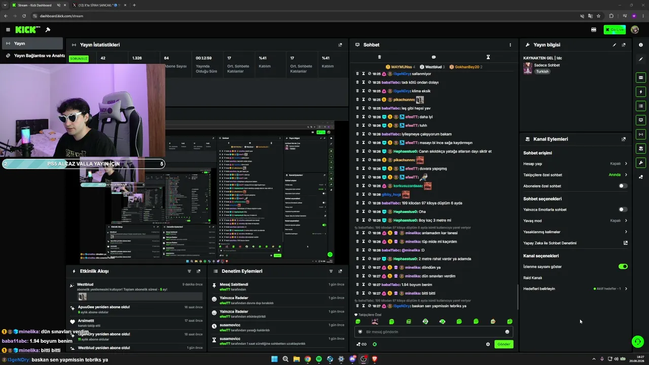649x365 pixels.
Task: Click username MAYMUNss in chat leaderboard
Action: (401, 67)
